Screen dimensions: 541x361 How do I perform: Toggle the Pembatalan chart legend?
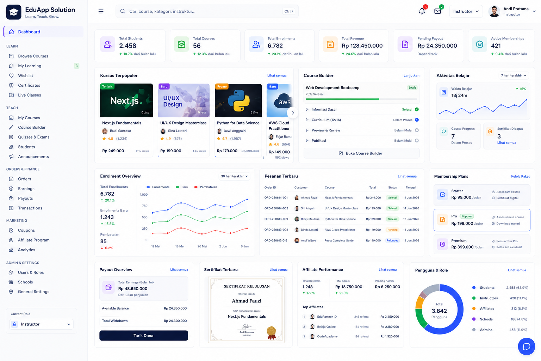(206, 187)
